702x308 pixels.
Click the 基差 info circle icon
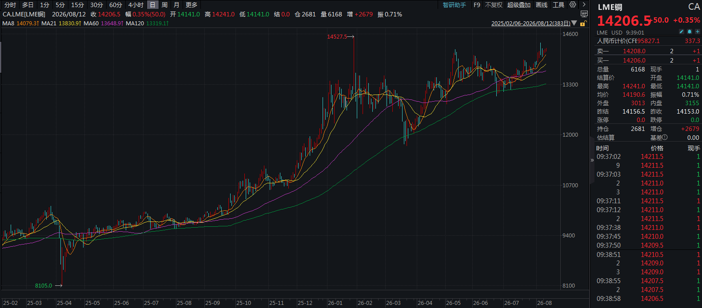665,138
